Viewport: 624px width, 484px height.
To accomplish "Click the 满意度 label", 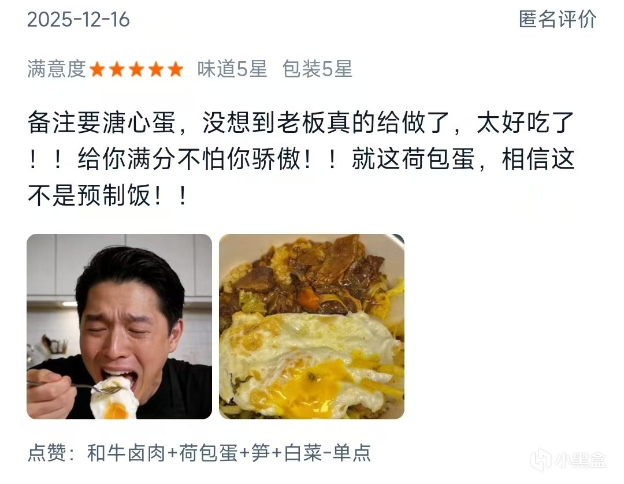I will [x=57, y=69].
